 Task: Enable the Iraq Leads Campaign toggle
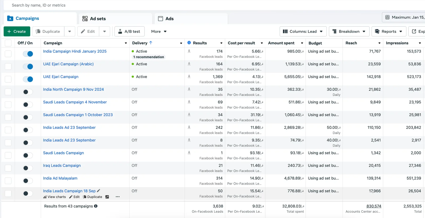[28, 168]
